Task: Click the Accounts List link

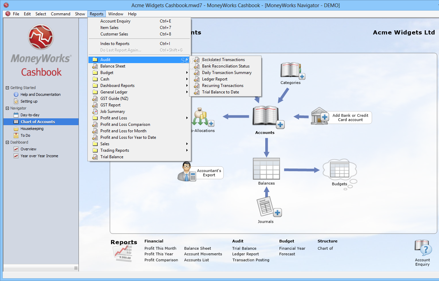Action: 197,260
